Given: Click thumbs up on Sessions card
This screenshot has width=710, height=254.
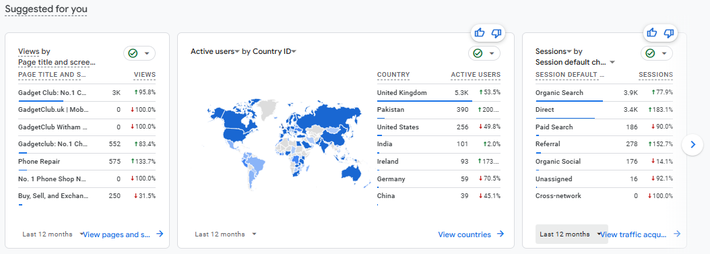Looking at the screenshot, I should click(652, 32).
